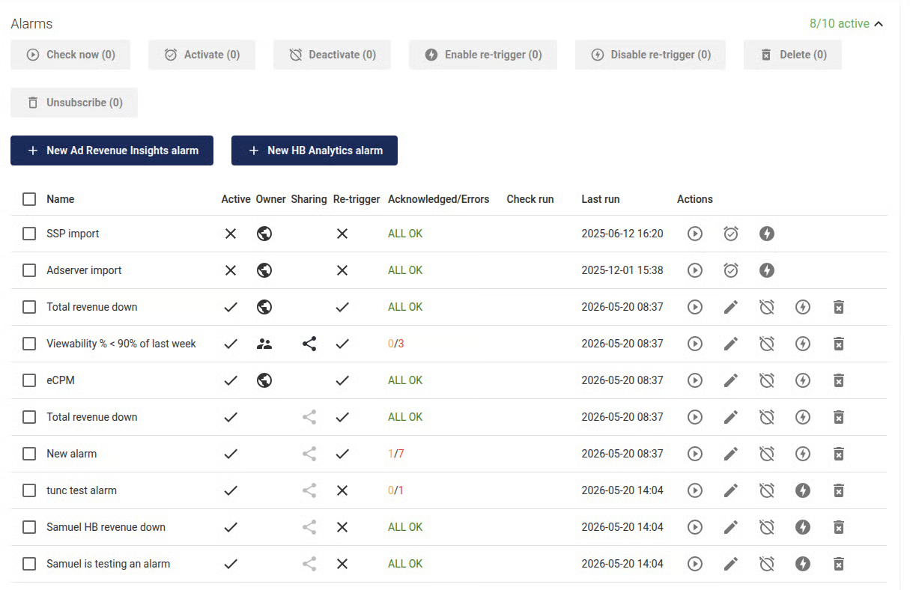Click globe owner icon on eCPM row

coord(264,380)
